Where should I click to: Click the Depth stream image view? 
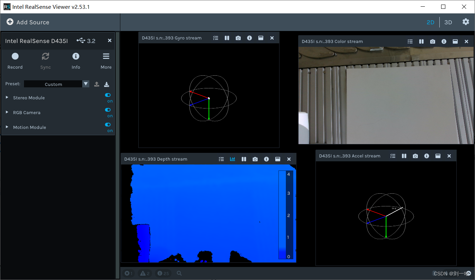click(x=209, y=213)
